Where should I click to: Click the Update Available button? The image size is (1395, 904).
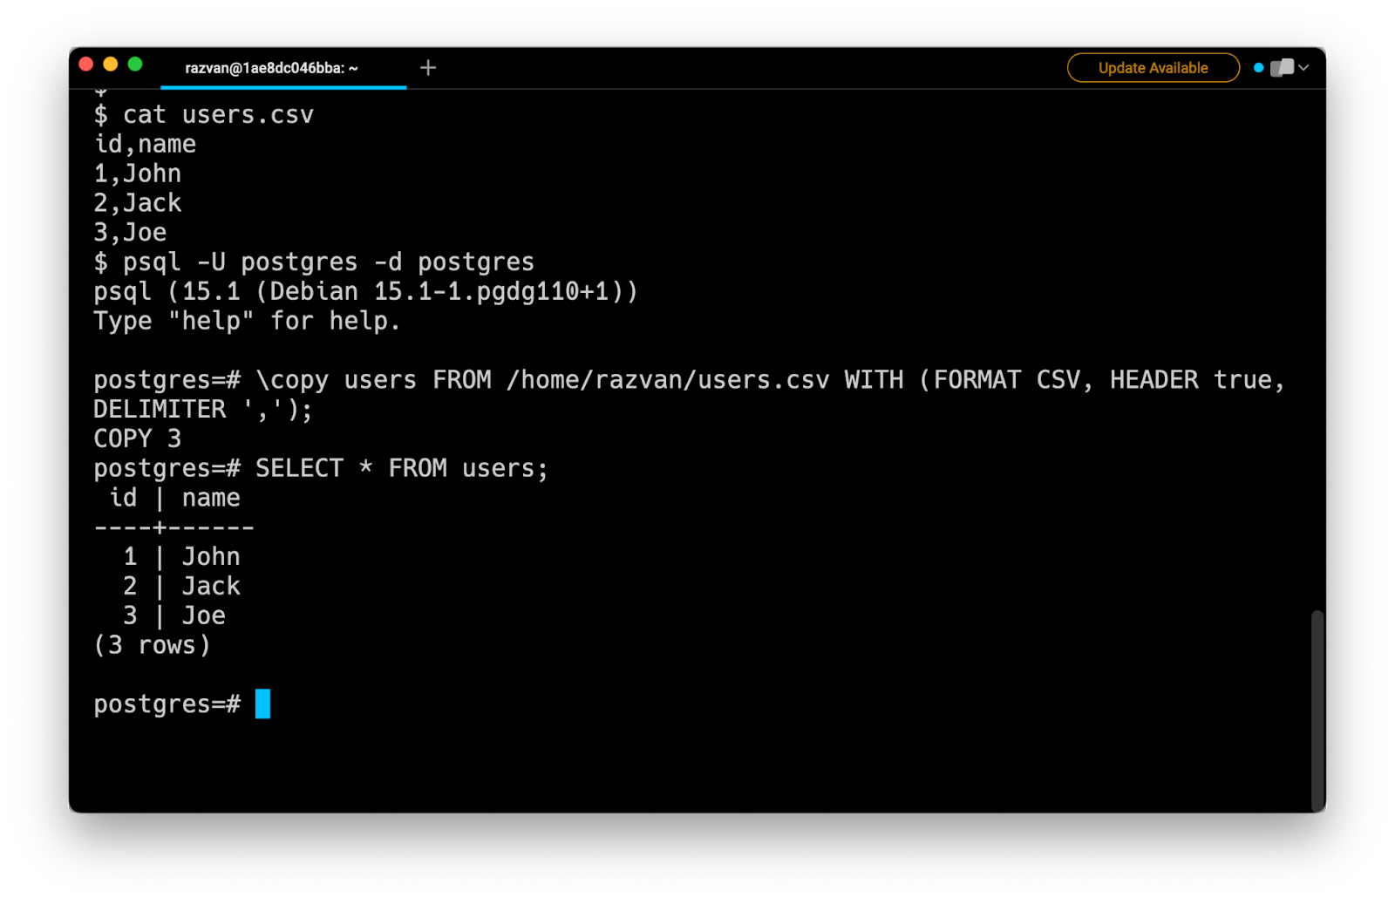(1153, 68)
